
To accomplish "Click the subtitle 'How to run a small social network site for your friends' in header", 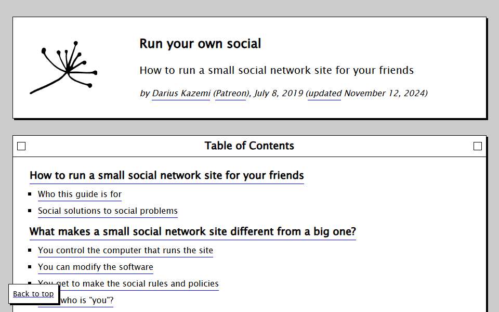I will pyautogui.click(x=277, y=70).
